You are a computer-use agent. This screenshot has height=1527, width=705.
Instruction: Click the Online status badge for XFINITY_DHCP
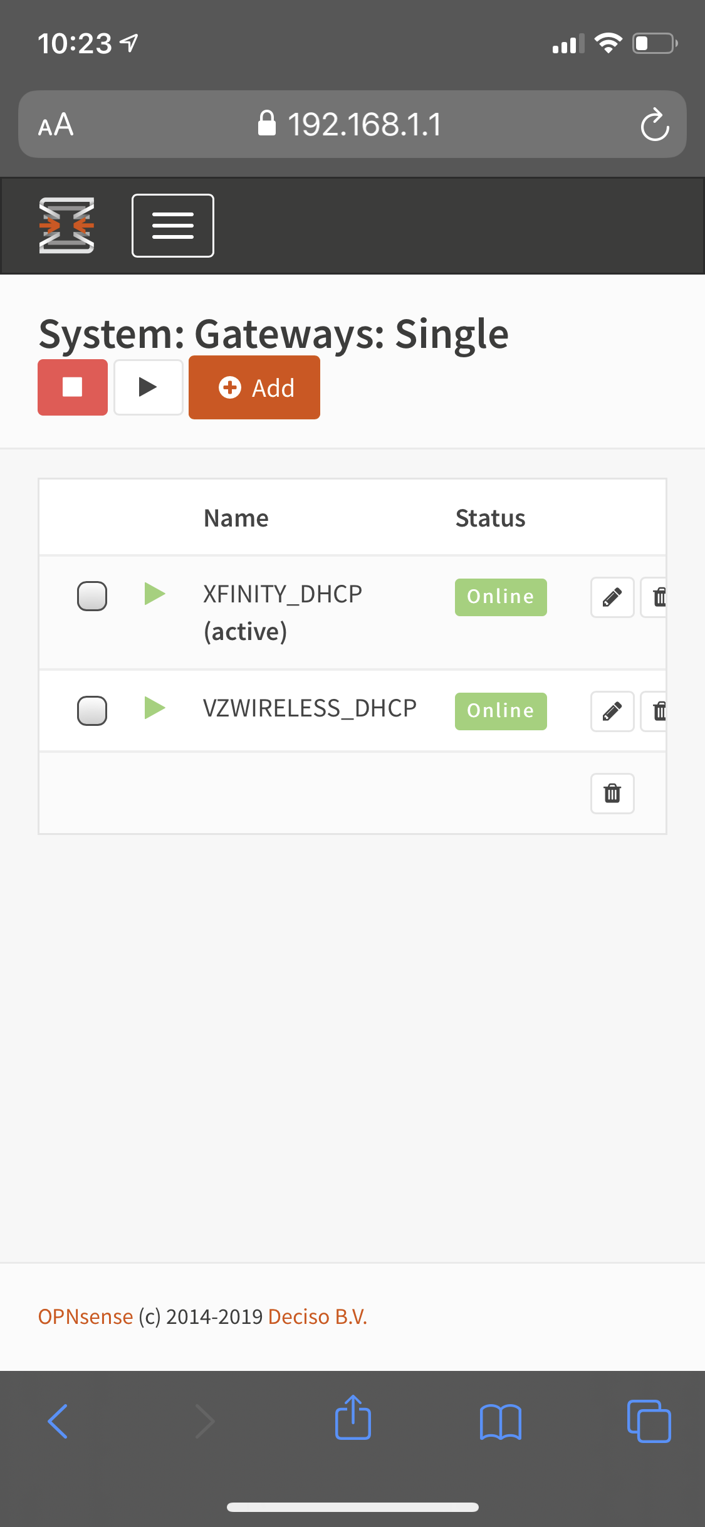click(500, 597)
